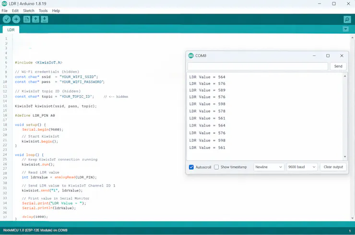
Task: Save the sketch with Save icon
Action: coord(44,20)
